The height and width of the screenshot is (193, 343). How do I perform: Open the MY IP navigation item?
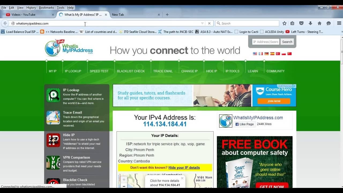[53, 71]
